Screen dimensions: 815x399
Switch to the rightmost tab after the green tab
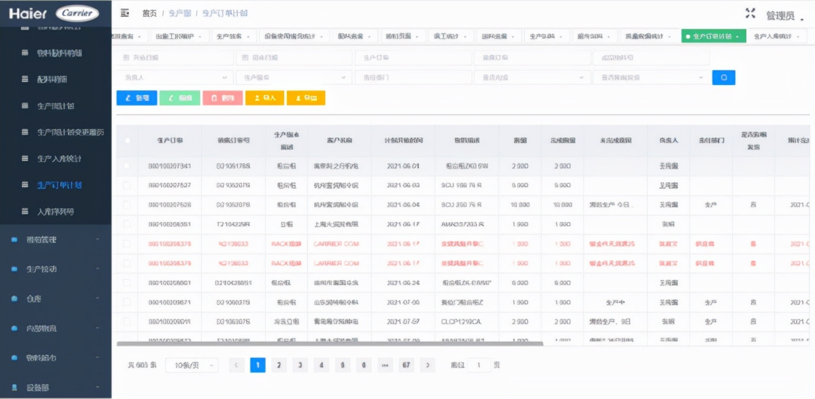click(x=776, y=36)
